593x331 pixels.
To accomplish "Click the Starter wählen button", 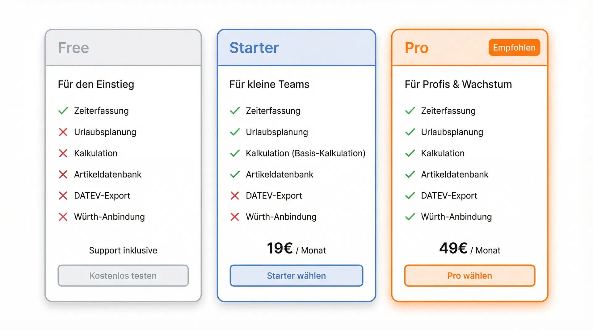I will (x=296, y=276).
